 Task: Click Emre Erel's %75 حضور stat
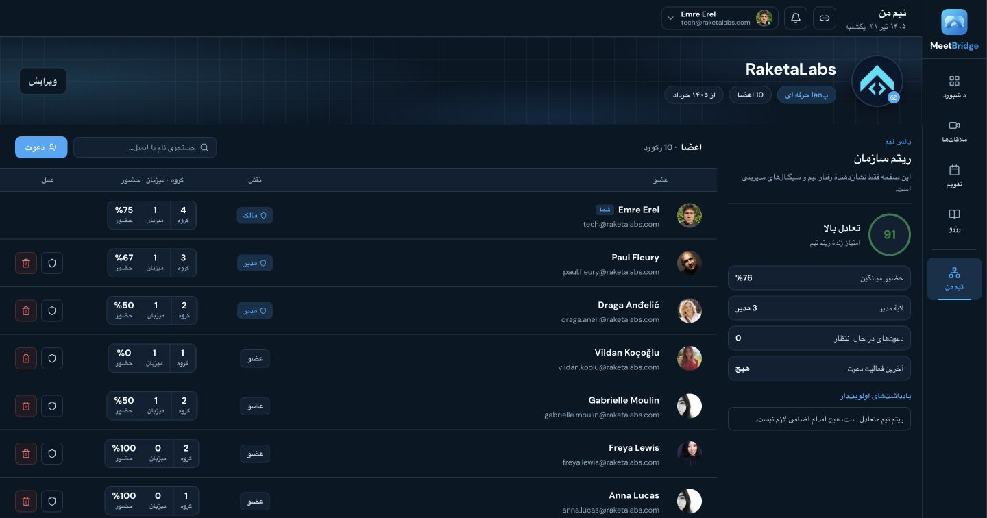(124, 215)
